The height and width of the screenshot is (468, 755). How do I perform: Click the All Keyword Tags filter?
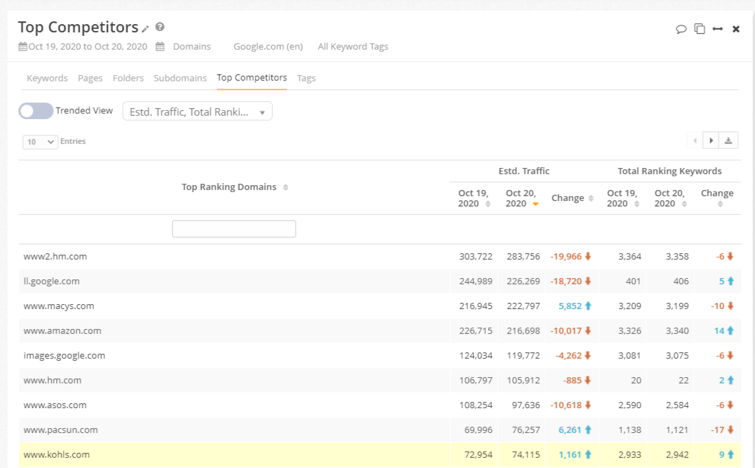(353, 47)
